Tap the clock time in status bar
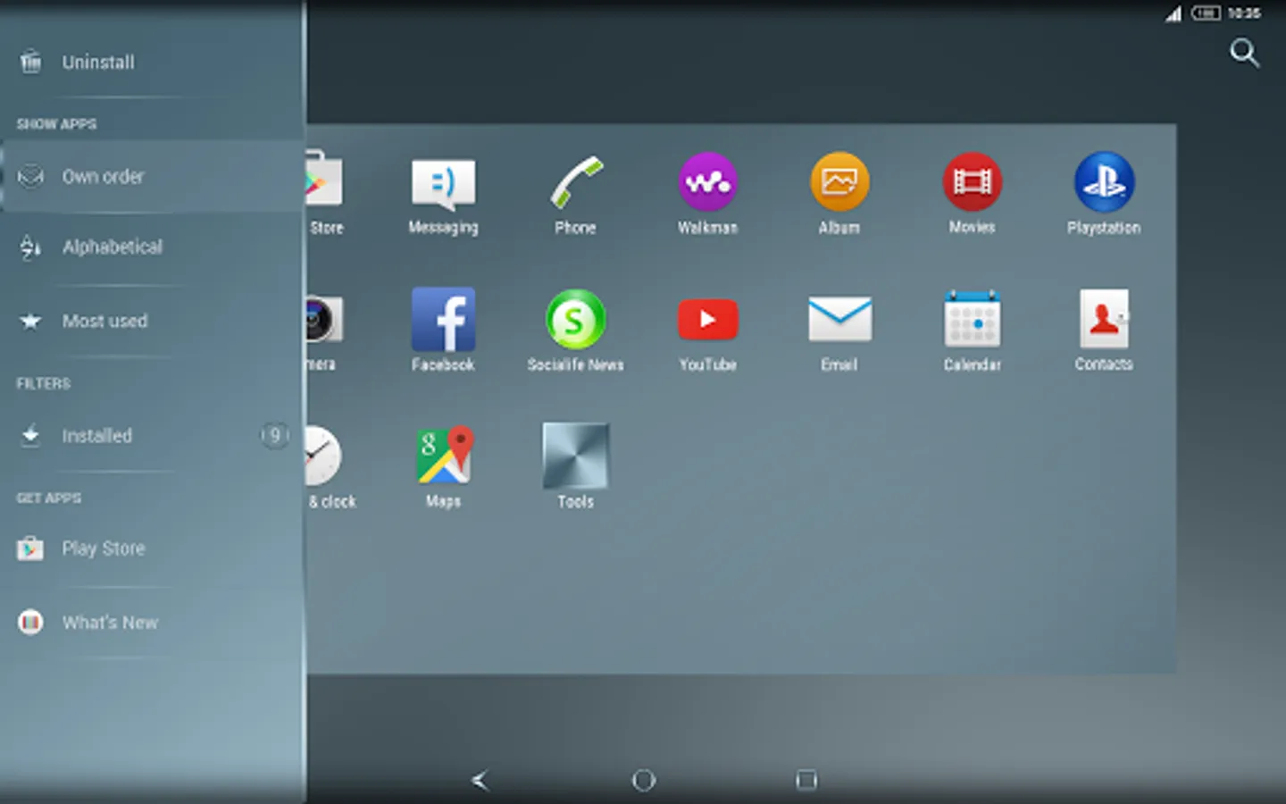 tap(1244, 13)
